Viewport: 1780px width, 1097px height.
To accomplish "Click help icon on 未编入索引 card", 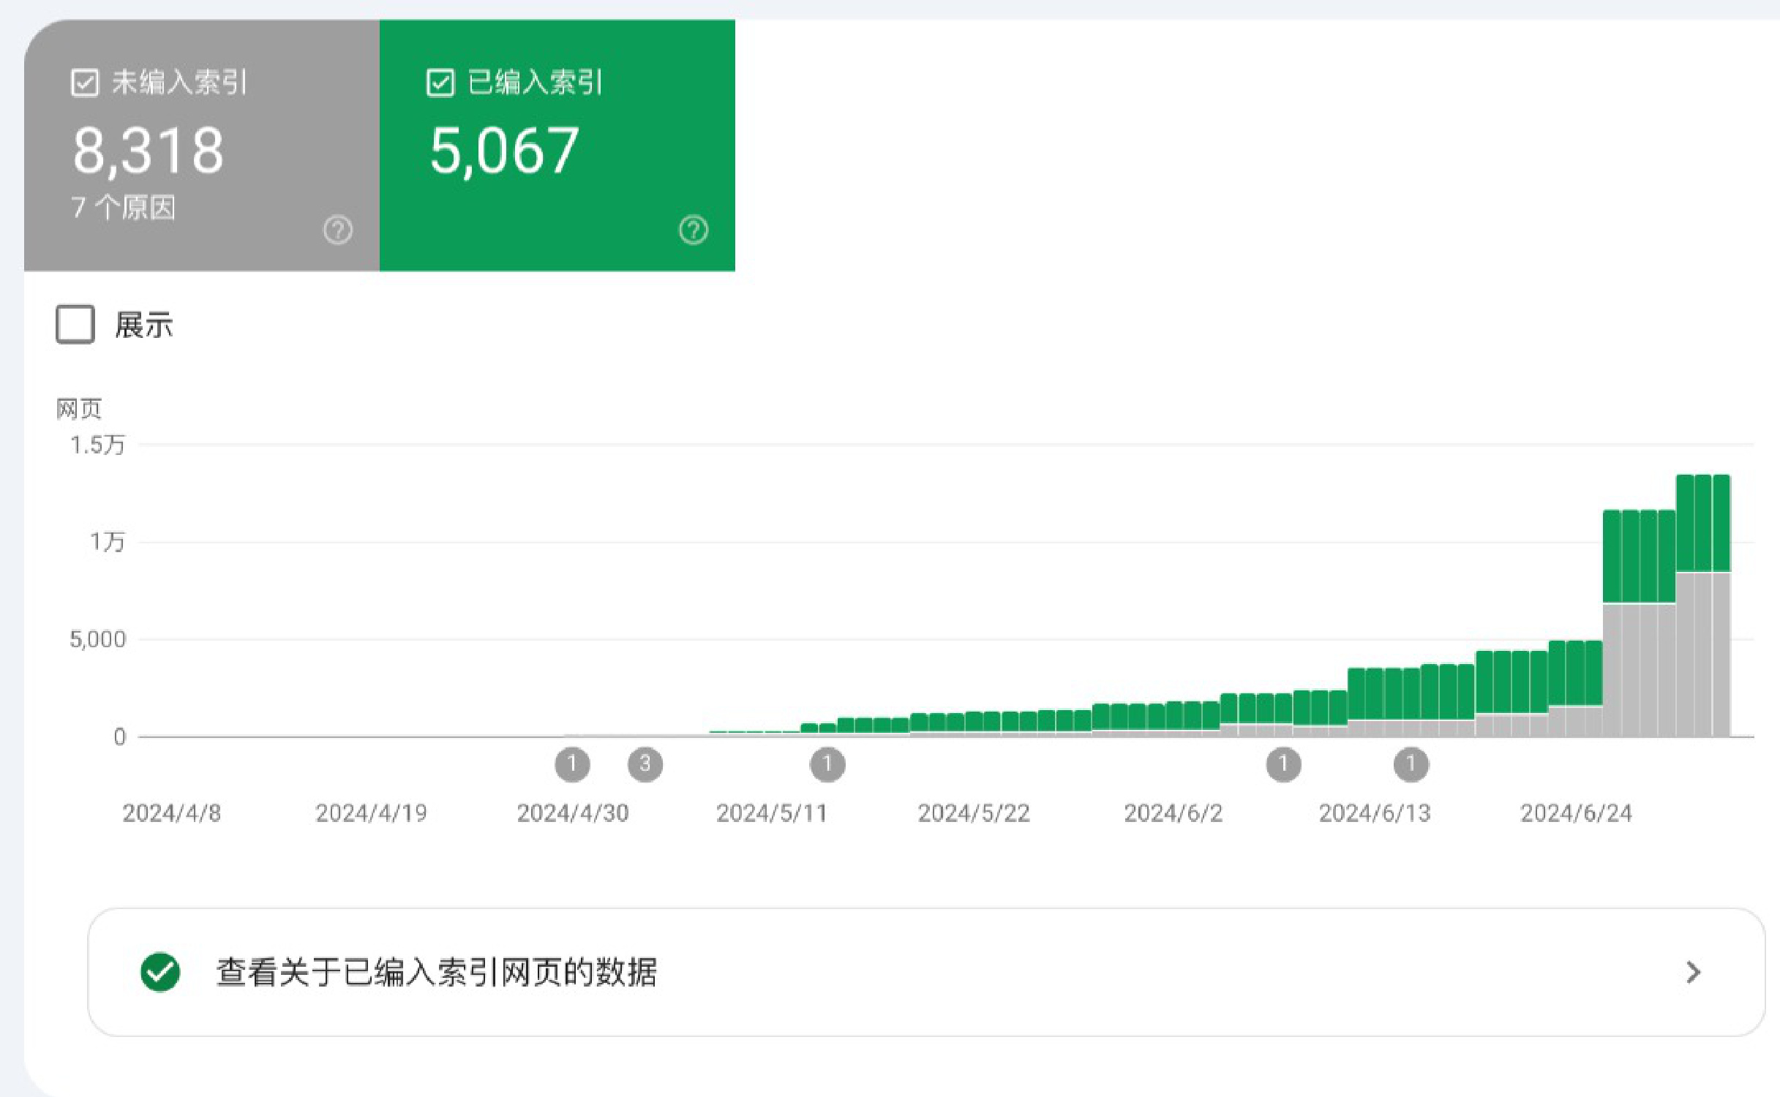I will click(x=337, y=230).
